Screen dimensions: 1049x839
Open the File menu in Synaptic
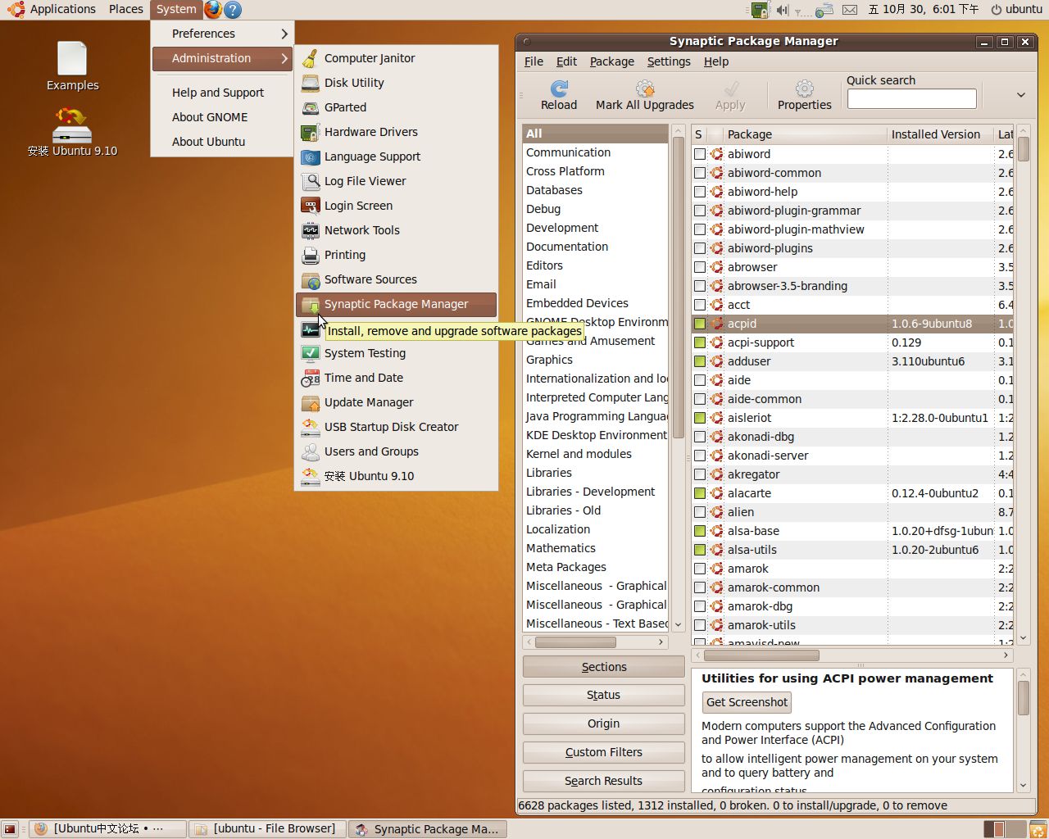pos(534,61)
